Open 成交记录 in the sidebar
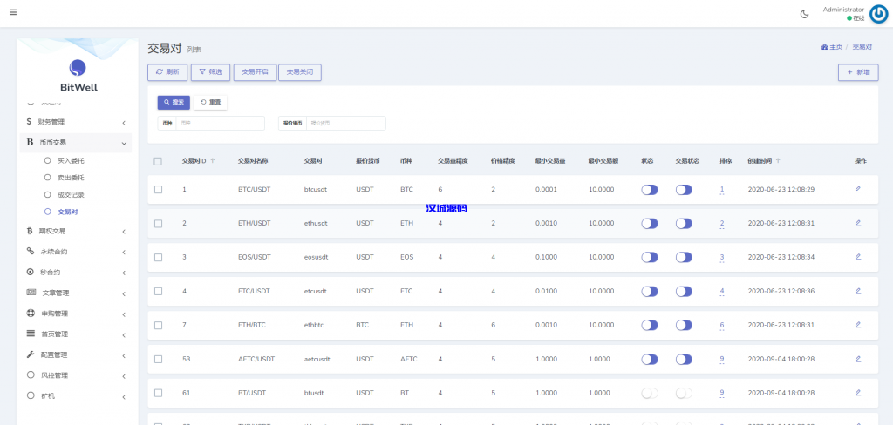The height and width of the screenshot is (425, 893). tap(71, 194)
